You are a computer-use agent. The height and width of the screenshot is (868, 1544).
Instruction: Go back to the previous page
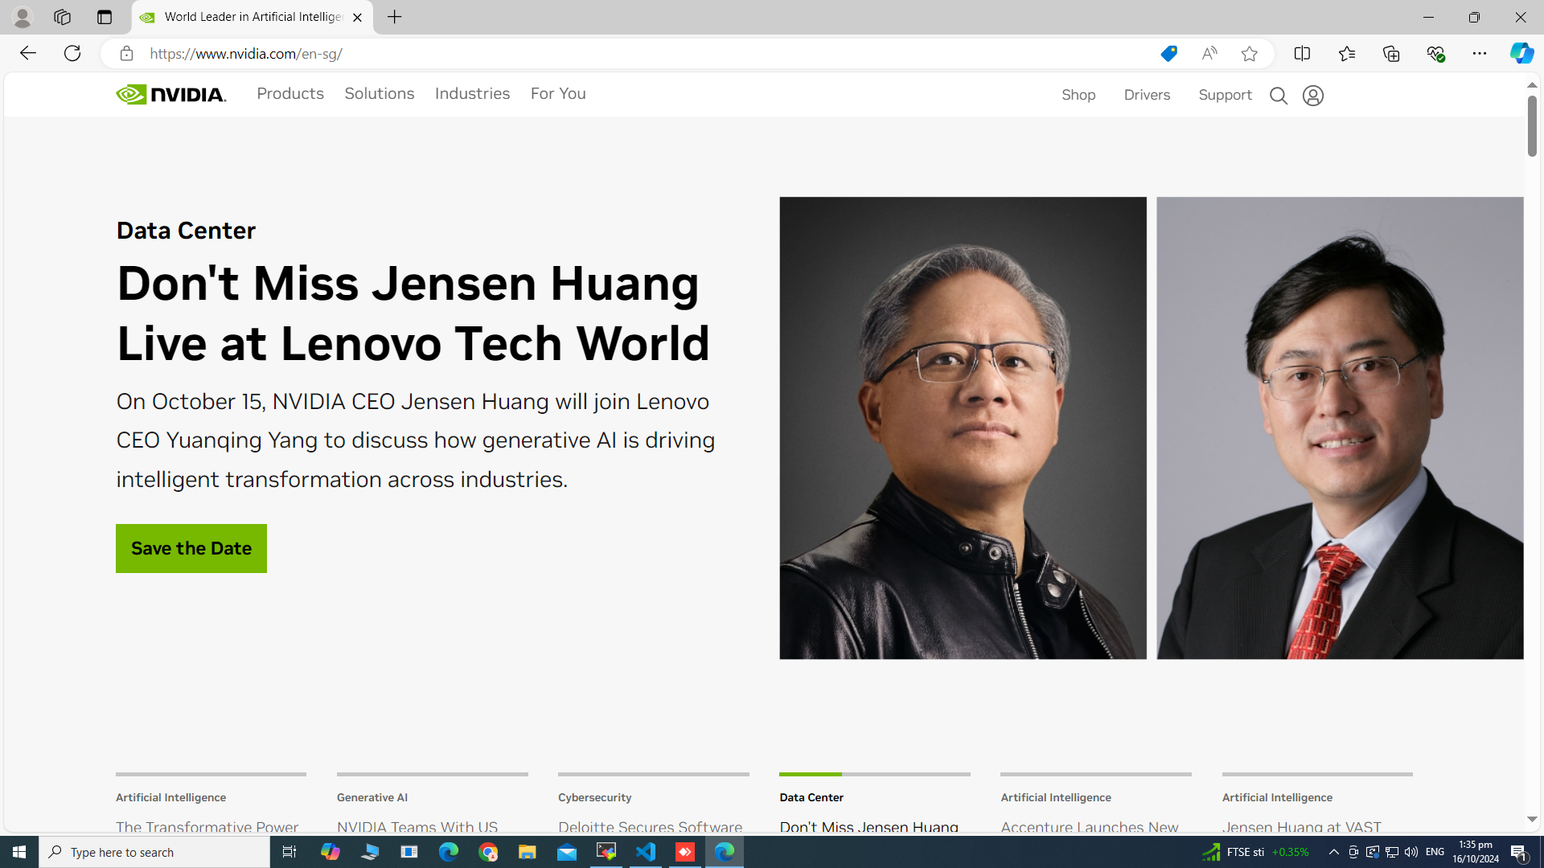(x=27, y=53)
